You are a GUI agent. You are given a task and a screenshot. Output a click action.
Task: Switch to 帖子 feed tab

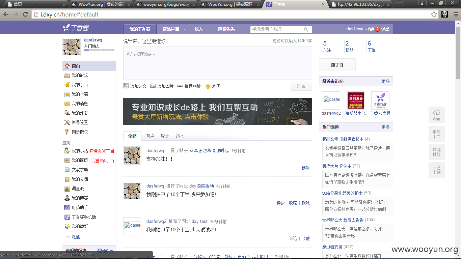point(165,136)
